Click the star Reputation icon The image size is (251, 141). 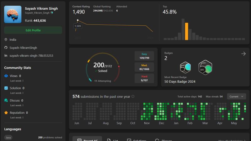6,112
